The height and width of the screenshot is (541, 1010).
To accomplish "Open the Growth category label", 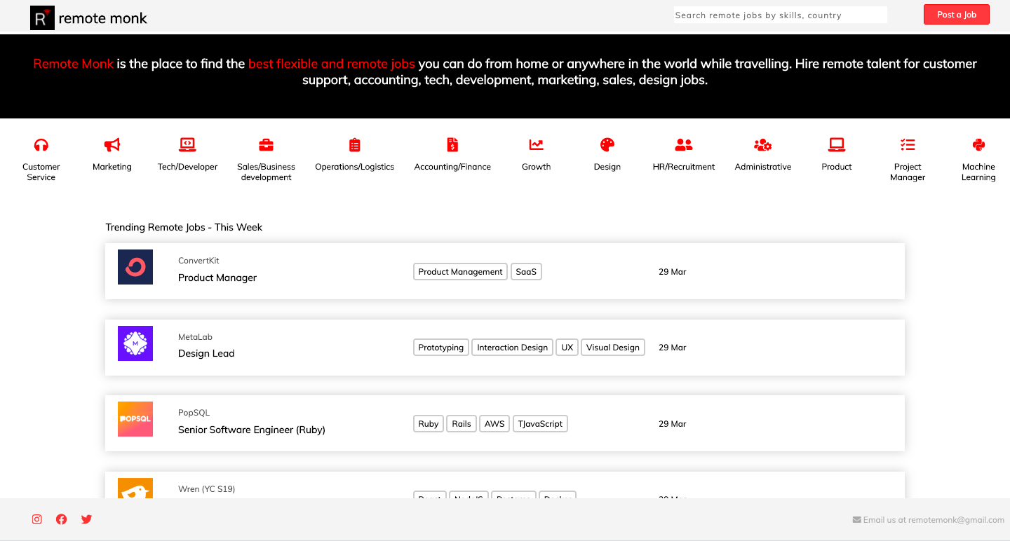I will pyautogui.click(x=536, y=167).
